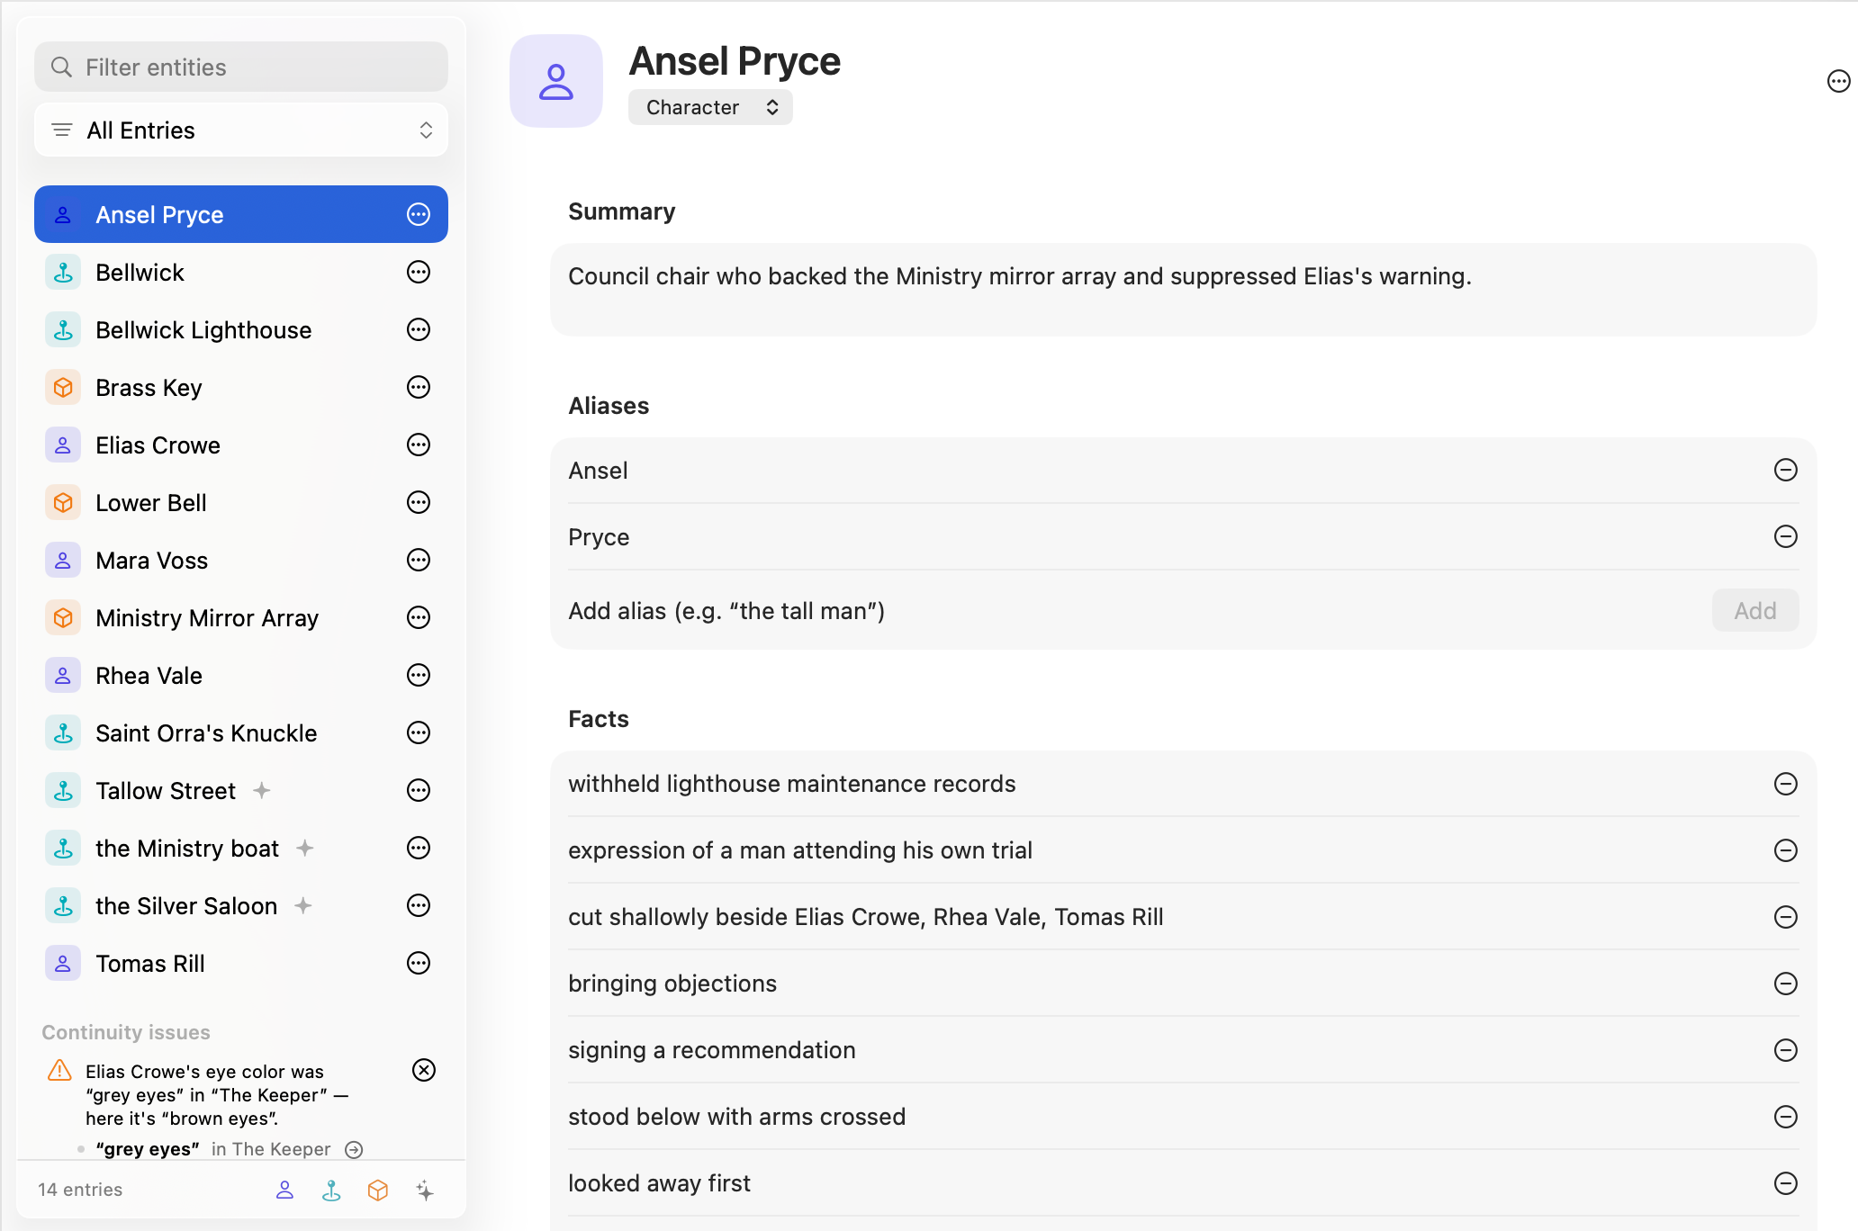Click the sparkle badge beside the Silver Saloon
This screenshot has width=1858, height=1231.
[303, 905]
